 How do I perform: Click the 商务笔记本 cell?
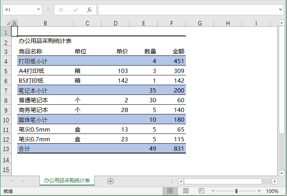point(45,110)
